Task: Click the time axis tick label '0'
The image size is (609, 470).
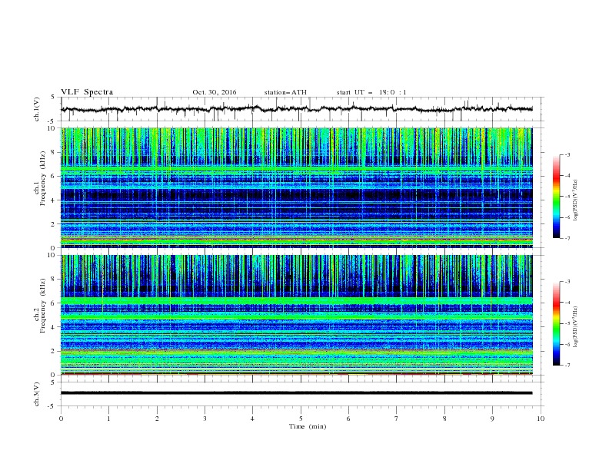Action: [x=61, y=419]
